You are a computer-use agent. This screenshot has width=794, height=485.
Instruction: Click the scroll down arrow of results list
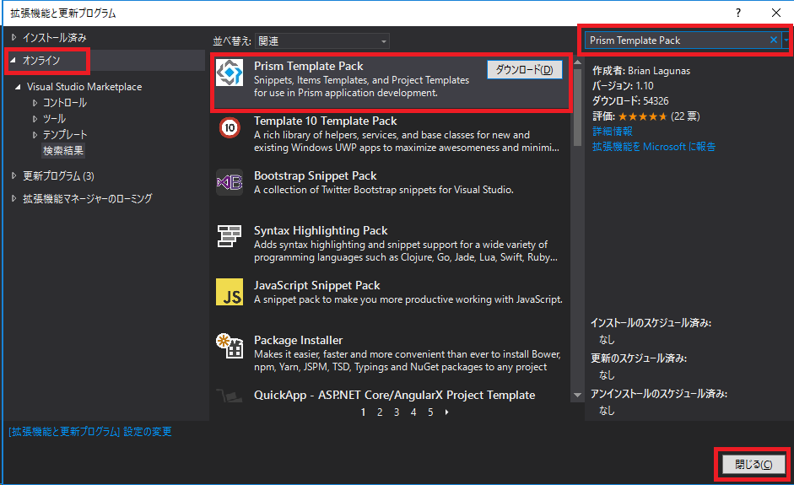[x=578, y=395]
